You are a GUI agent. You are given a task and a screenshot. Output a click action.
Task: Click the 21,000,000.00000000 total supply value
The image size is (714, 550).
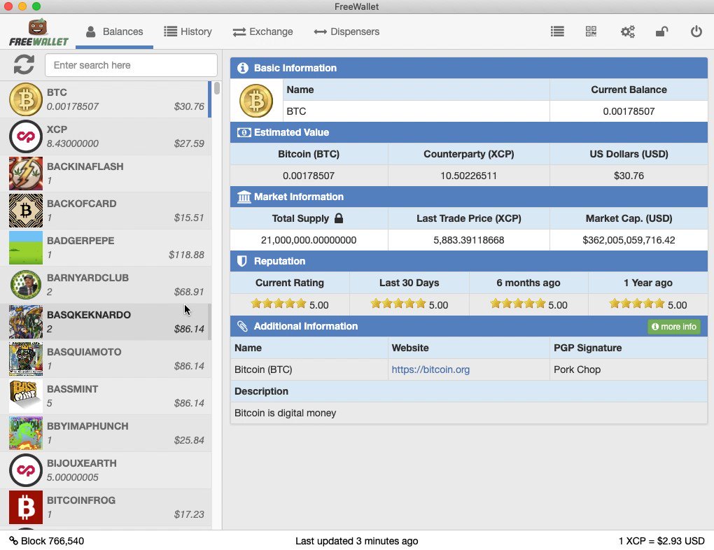point(308,240)
